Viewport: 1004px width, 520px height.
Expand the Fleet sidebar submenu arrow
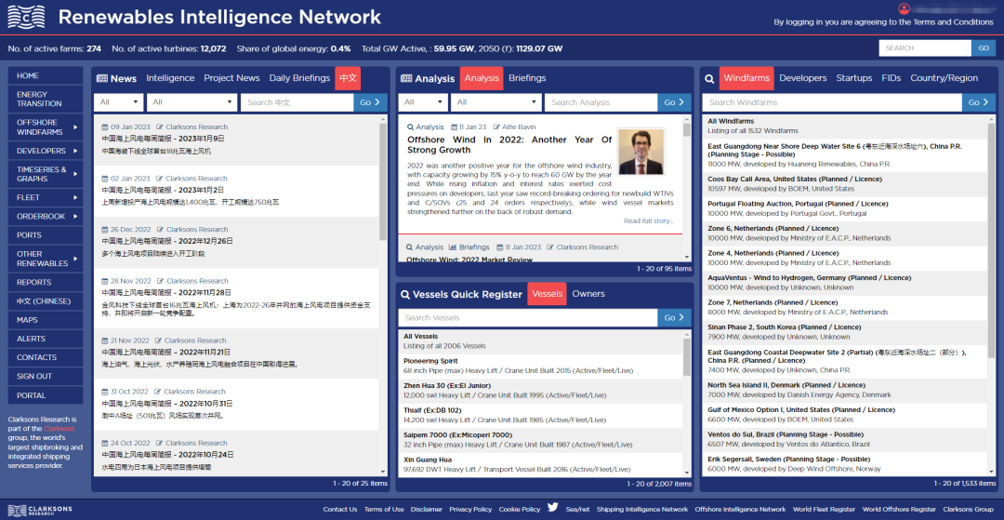pyautogui.click(x=75, y=198)
